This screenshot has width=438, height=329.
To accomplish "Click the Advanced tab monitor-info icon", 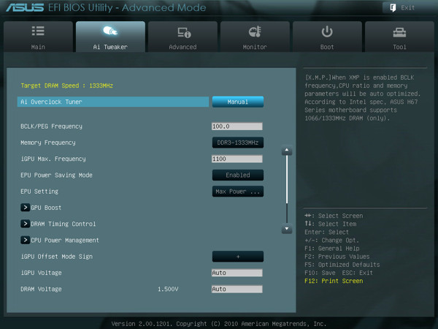I will [184, 32].
